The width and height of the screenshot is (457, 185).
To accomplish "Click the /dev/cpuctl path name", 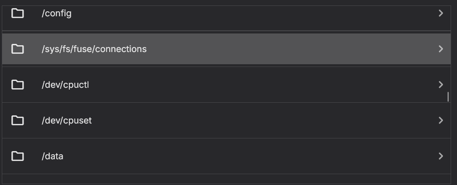I will 65,85.
